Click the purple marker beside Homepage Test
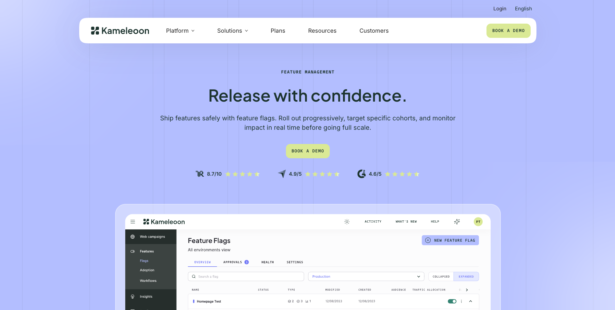Viewport: 615px width, 310px height. pyautogui.click(x=194, y=301)
